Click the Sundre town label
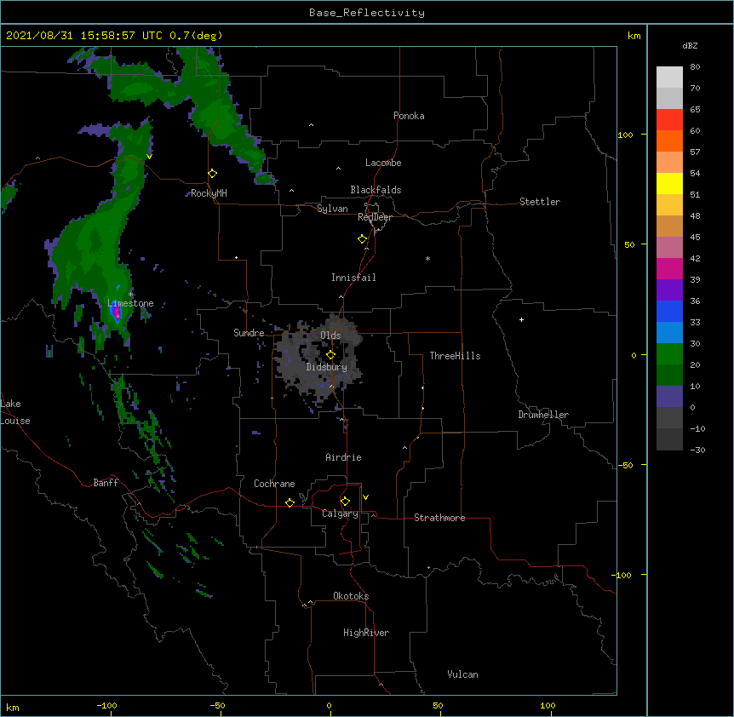The width and height of the screenshot is (734, 717). click(x=249, y=333)
